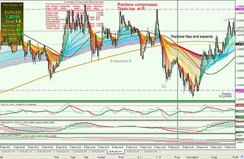Click the '8 Feb 11:14' time axis label

pos(132,147)
